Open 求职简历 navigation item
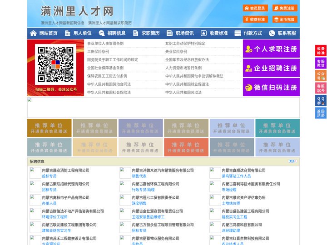 click(x=151, y=33)
